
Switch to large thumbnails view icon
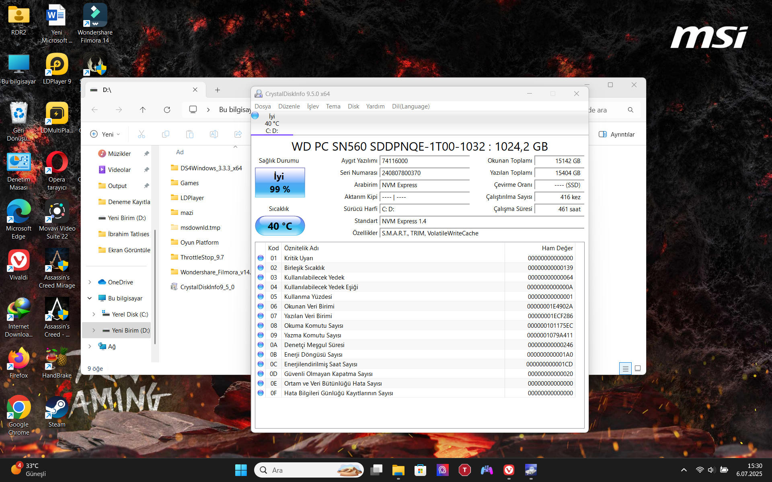pos(638,368)
